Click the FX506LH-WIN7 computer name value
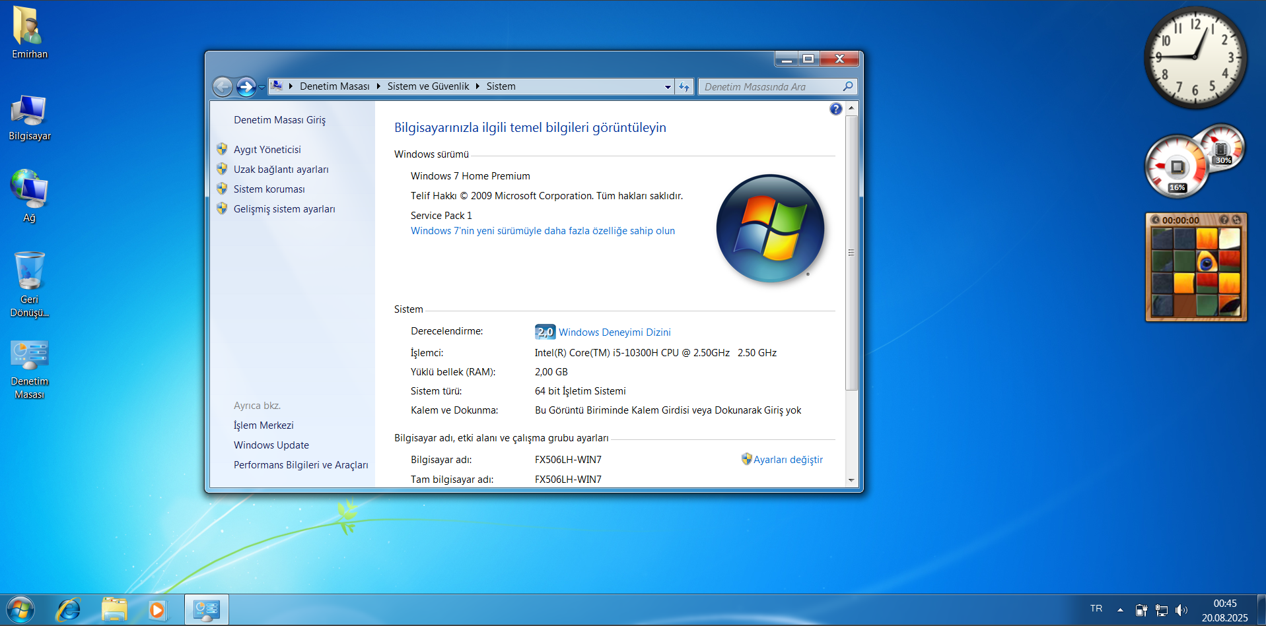Image resolution: width=1266 pixels, height=626 pixels. pos(568,460)
